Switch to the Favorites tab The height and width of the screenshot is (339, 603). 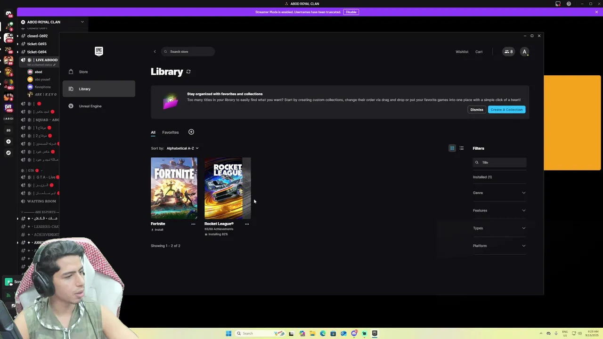(171, 132)
